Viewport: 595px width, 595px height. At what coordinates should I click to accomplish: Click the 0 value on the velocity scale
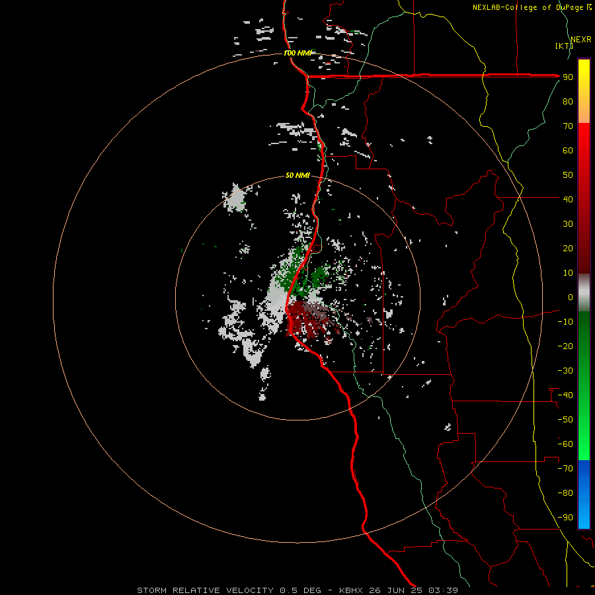571,297
